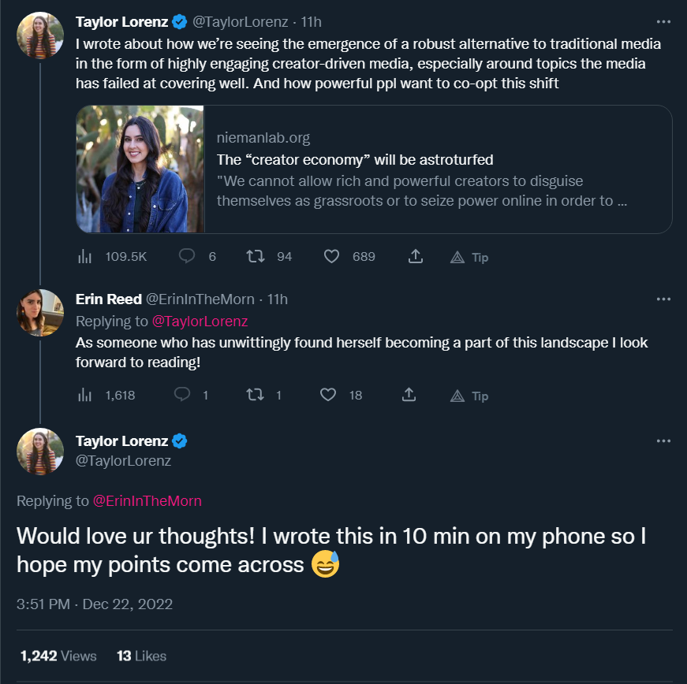
Task: Click @TaylorLorenz mention in Erin's reply
Action: [x=200, y=321]
